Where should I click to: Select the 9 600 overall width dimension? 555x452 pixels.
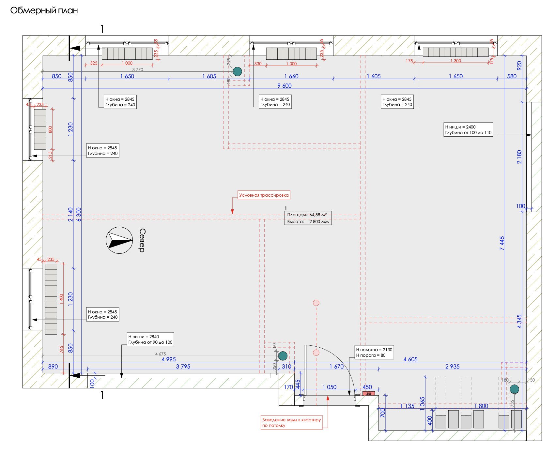click(x=285, y=85)
